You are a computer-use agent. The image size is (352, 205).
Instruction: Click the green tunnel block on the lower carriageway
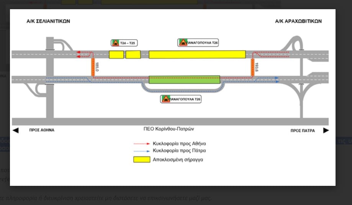(x=184, y=79)
